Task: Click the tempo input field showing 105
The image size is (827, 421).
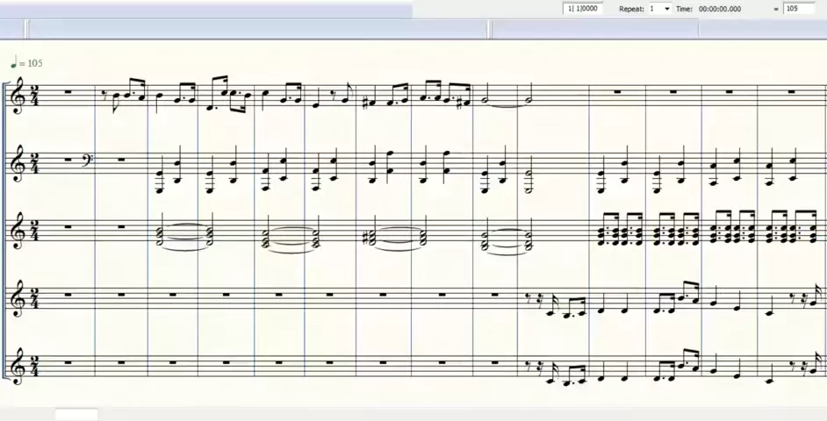Action: pos(798,9)
